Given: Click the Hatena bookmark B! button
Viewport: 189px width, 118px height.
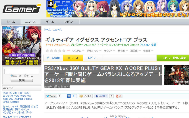Looking at the screenshot, I should pos(72,96).
